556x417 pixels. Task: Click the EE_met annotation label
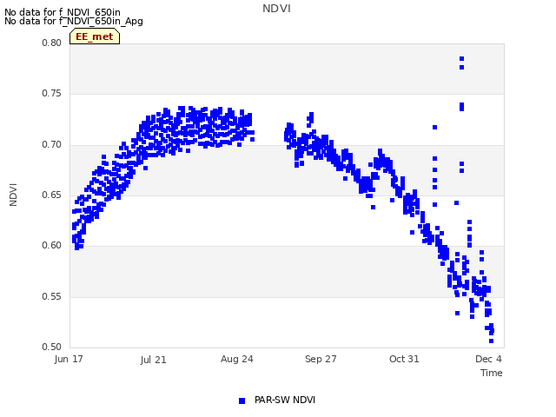[95, 36]
